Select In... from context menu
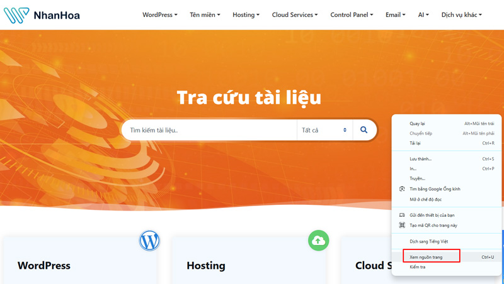The height and width of the screenshot is (284, 504). point(447,168)
